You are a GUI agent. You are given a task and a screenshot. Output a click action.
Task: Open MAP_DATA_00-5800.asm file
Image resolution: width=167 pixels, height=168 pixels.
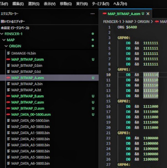click(31, 114)
